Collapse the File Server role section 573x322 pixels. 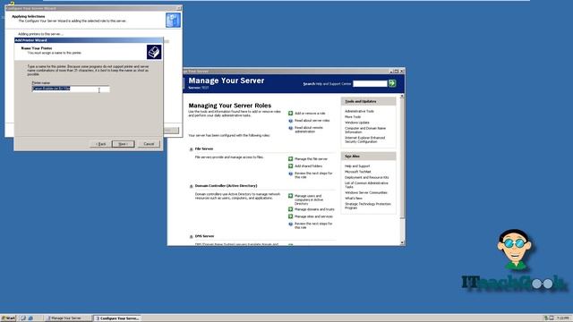191,149
